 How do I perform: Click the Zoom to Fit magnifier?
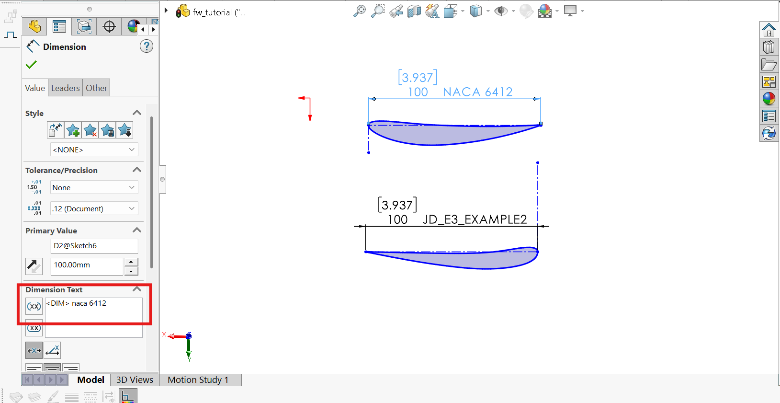click(359, 11)
